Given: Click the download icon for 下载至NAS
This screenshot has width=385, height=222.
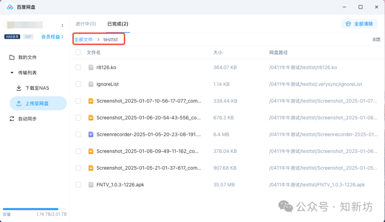Looking at the screenshot, I should pos(19,88).
